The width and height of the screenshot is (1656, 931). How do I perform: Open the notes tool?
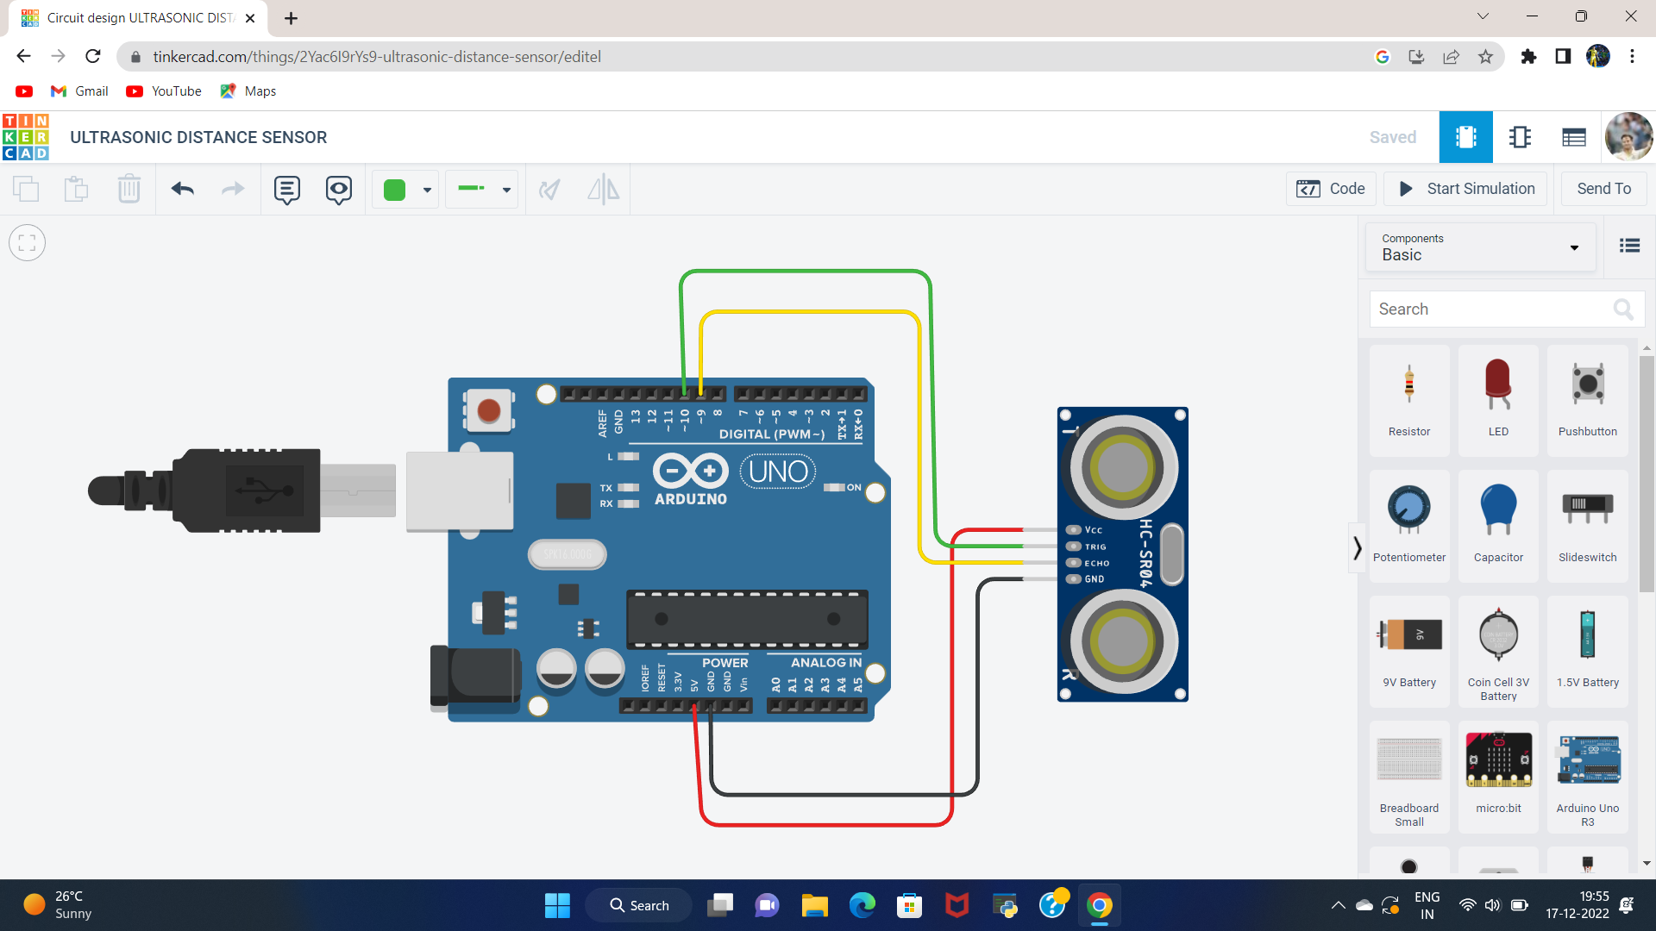click(287, 190)
